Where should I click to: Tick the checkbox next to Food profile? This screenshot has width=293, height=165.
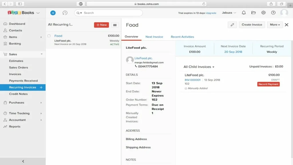[x=49, y=36]
